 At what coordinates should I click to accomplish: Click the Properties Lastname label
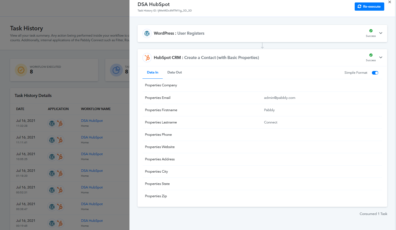[161, 122]
